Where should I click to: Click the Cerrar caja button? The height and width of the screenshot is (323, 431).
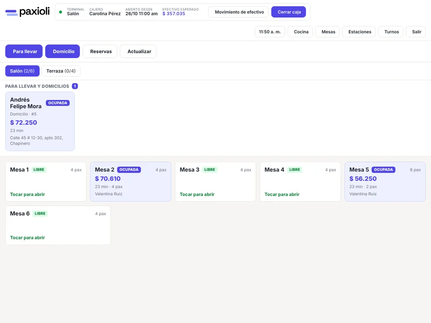[x=289, y=12]
